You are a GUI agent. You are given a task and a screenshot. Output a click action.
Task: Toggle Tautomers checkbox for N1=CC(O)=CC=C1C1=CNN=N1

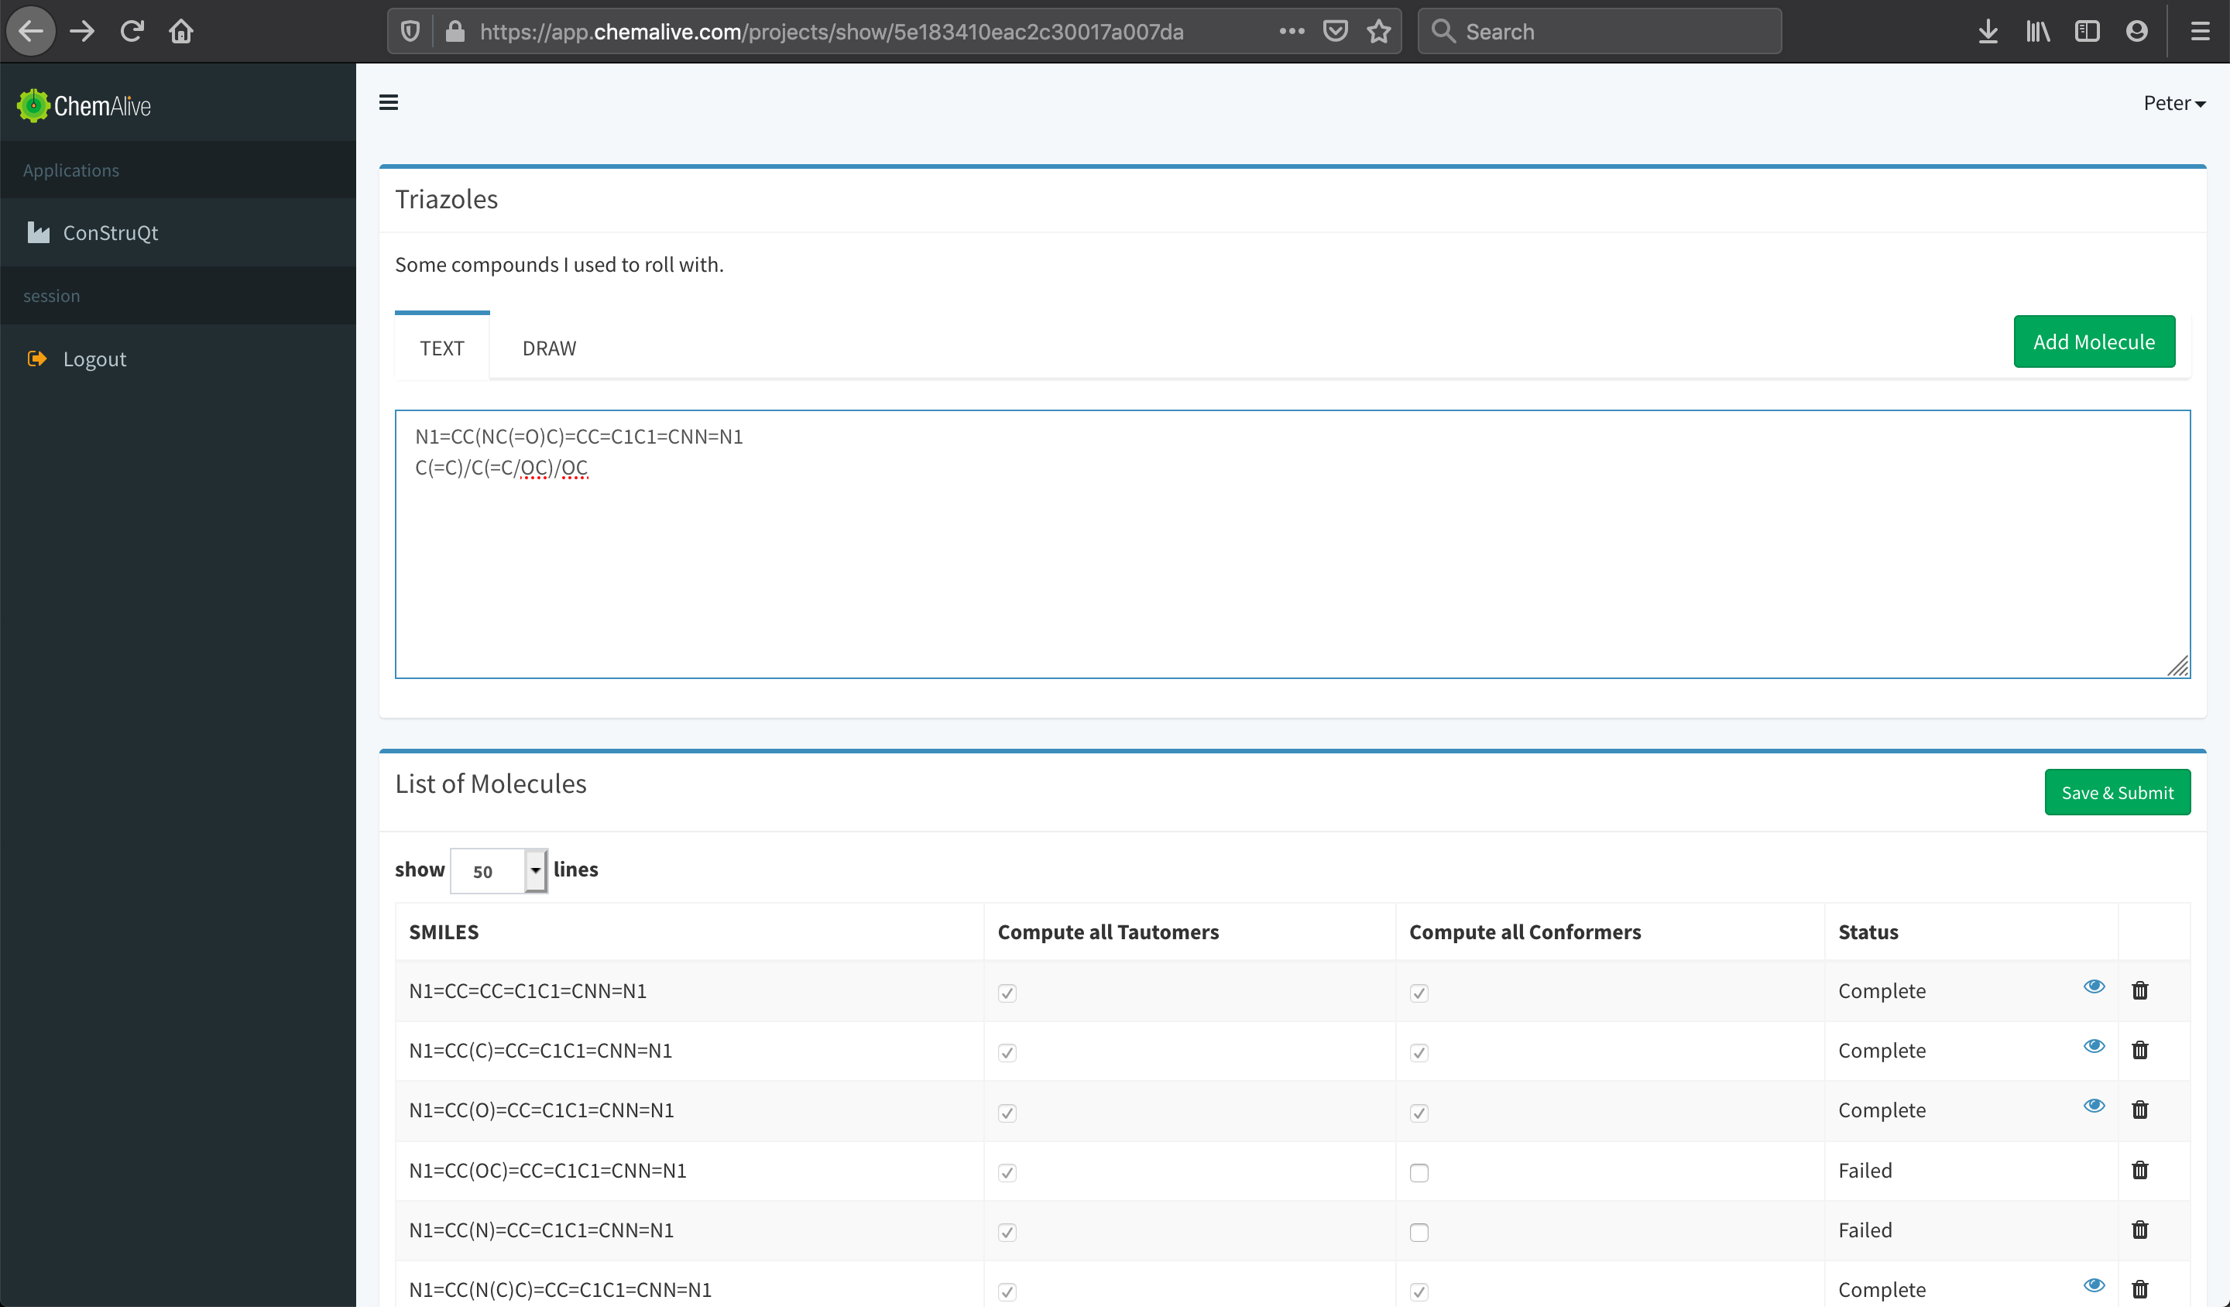[1007, 1113]
